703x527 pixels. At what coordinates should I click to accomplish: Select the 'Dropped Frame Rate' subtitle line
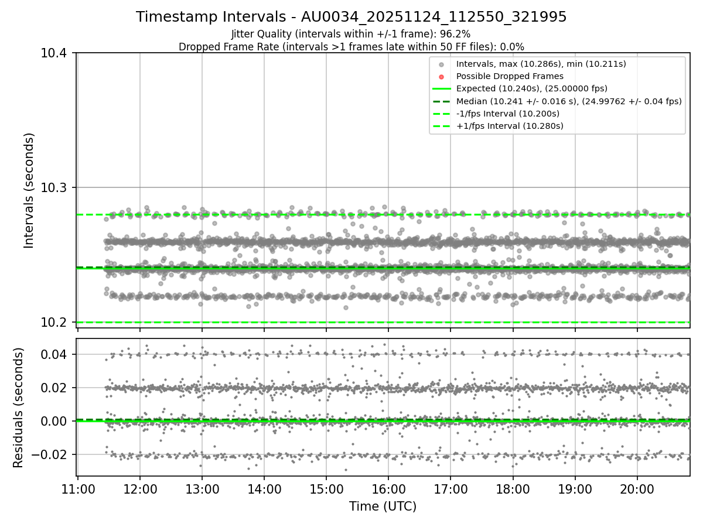point(351,46)
